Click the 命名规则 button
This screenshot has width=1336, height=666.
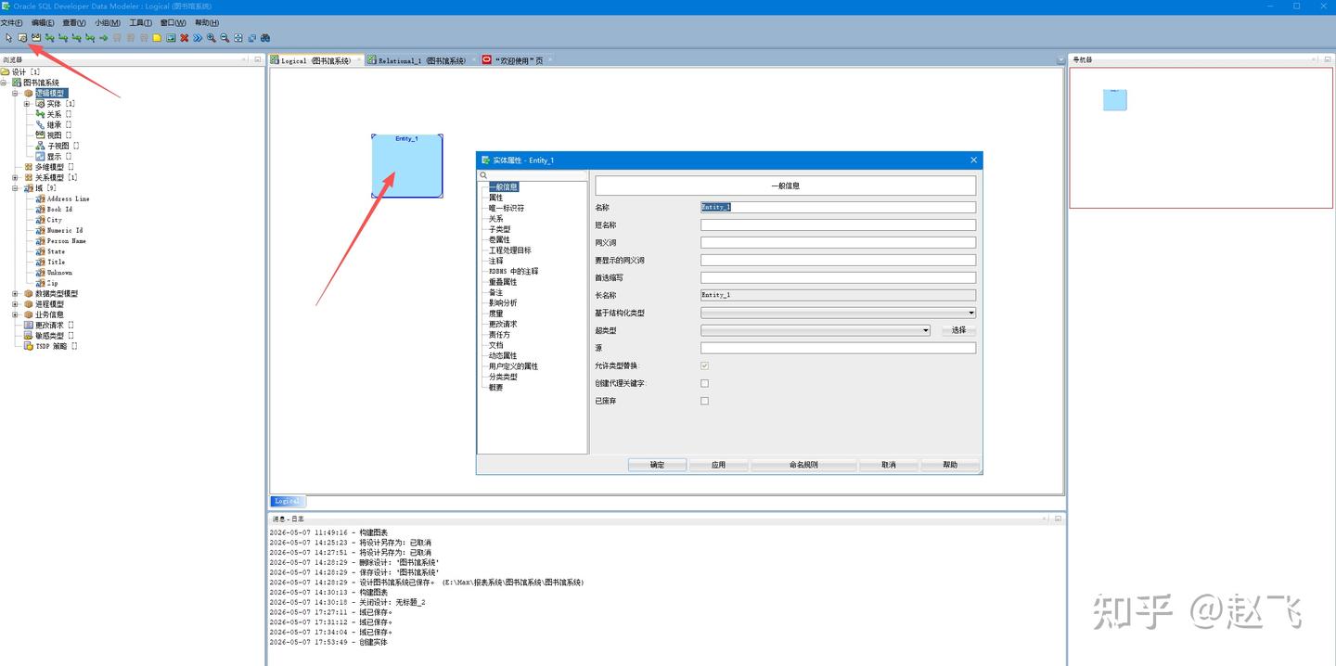pyautogui.click(x=803, y=465)
